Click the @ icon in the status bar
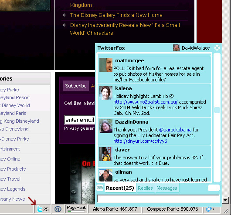Viewport: 231px width, 215px height. [58, 209]
